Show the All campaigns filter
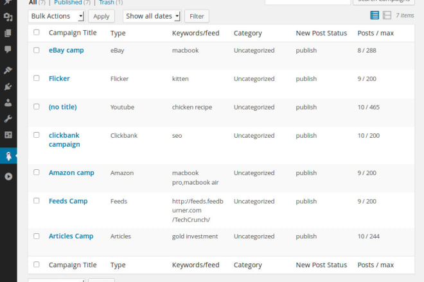This screenshot has width=424, height=282. coord(33,3)
